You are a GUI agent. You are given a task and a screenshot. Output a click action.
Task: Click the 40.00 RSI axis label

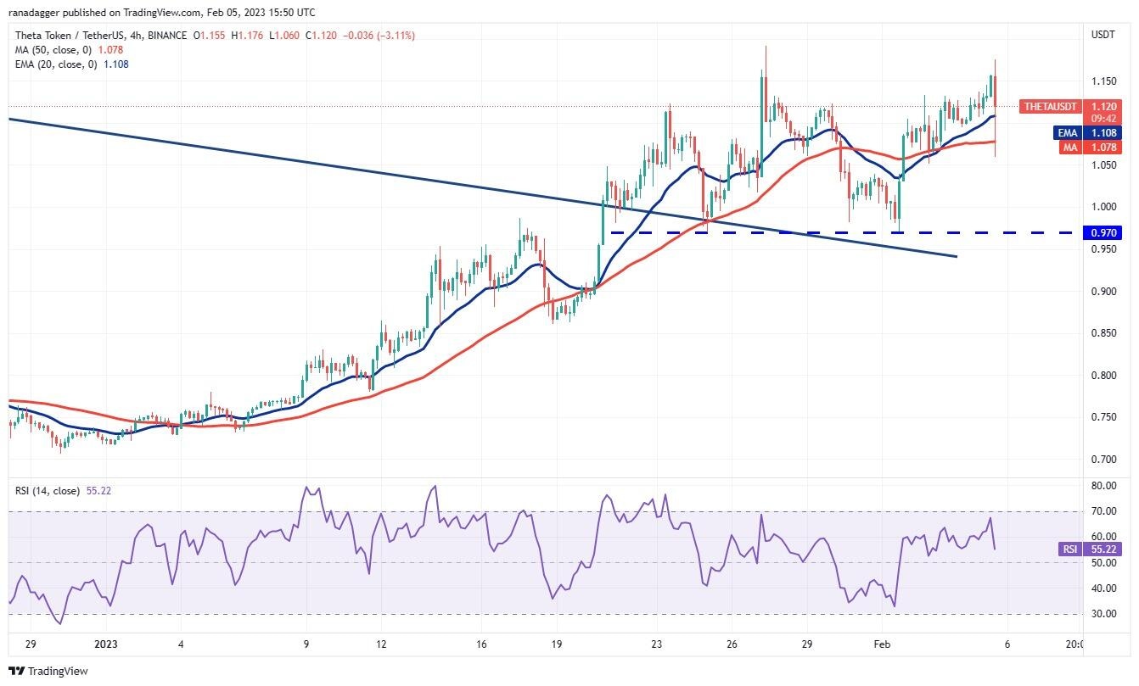point(1103,588)
